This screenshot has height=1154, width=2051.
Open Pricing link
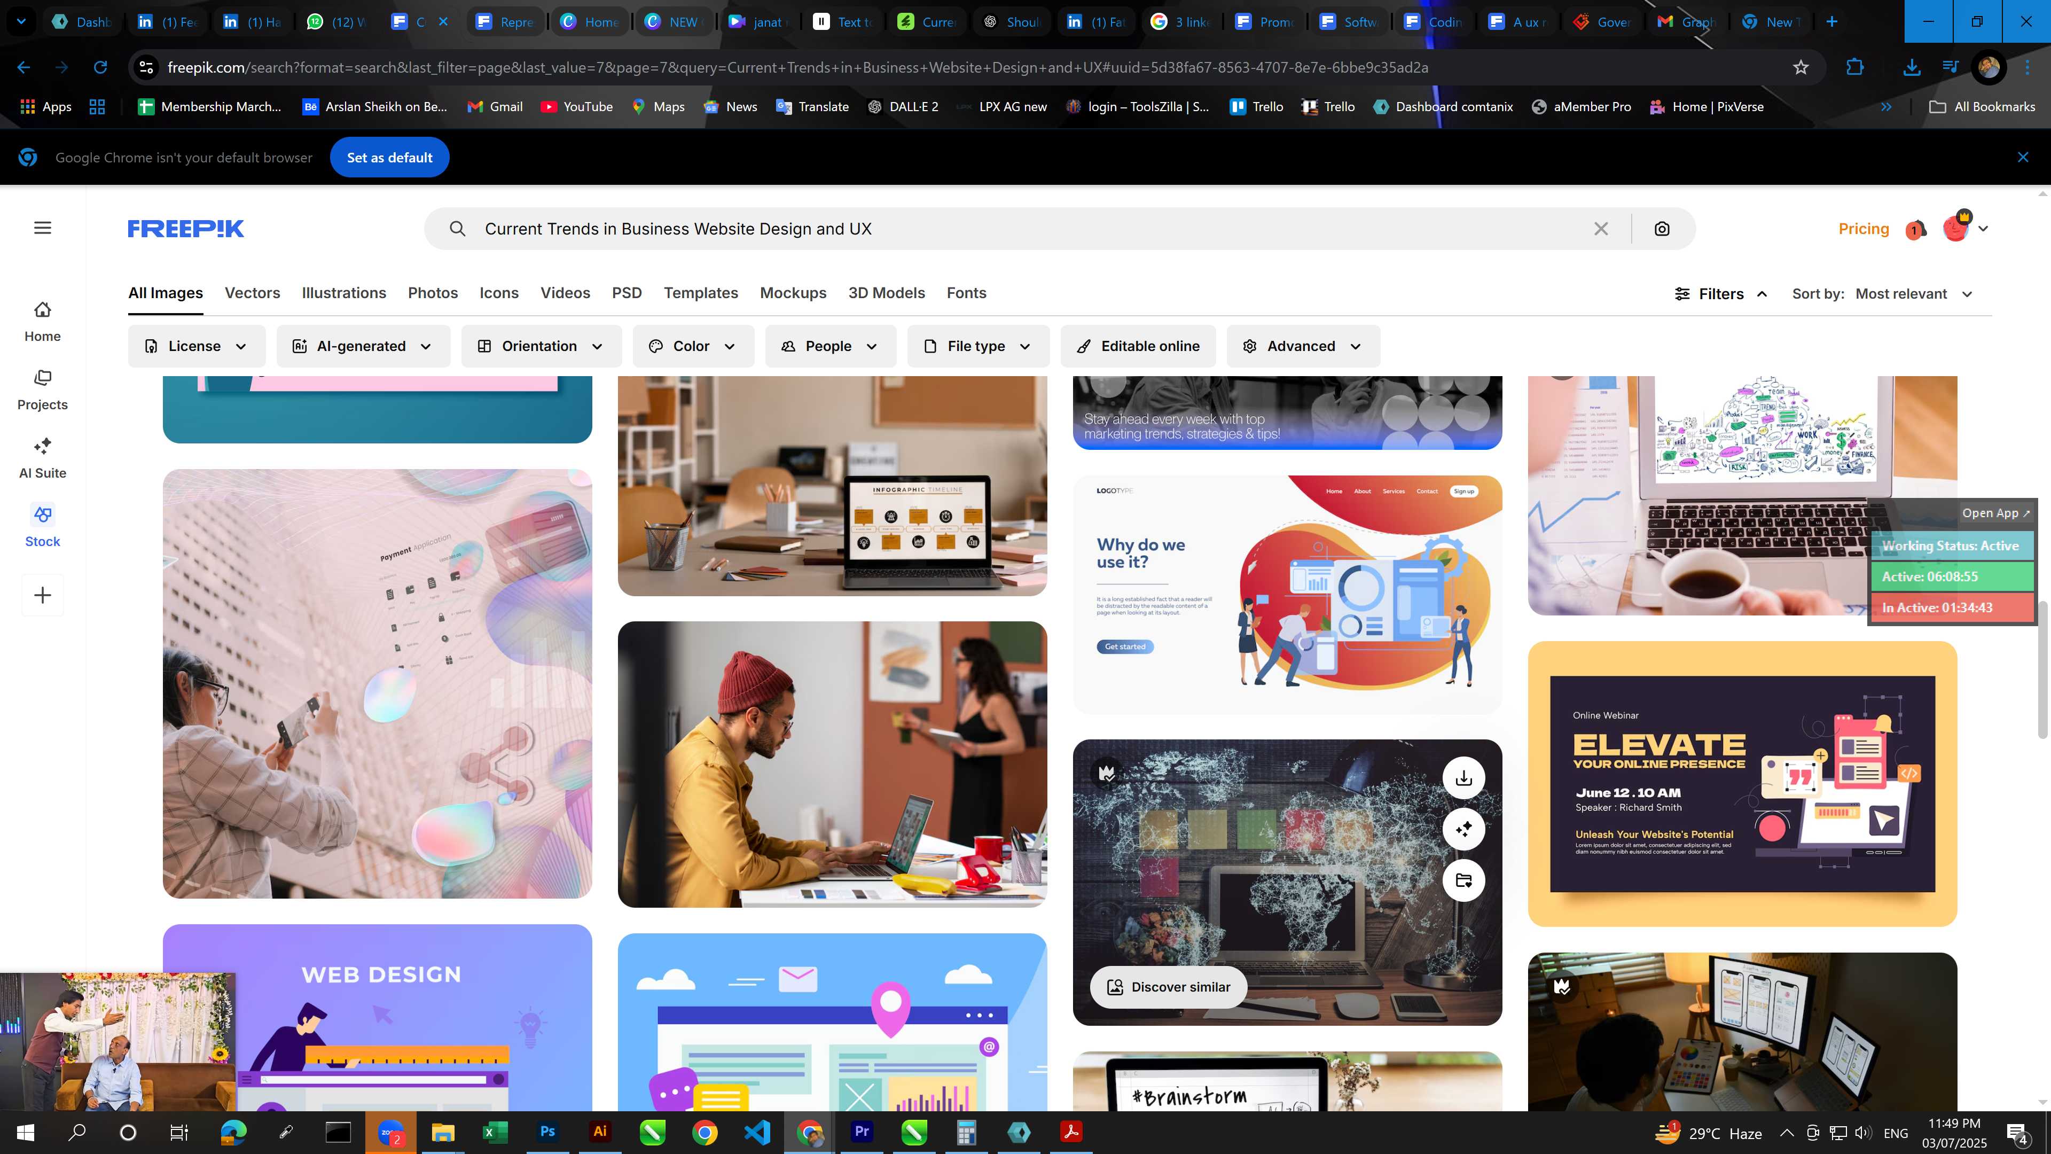[1863, 229]
